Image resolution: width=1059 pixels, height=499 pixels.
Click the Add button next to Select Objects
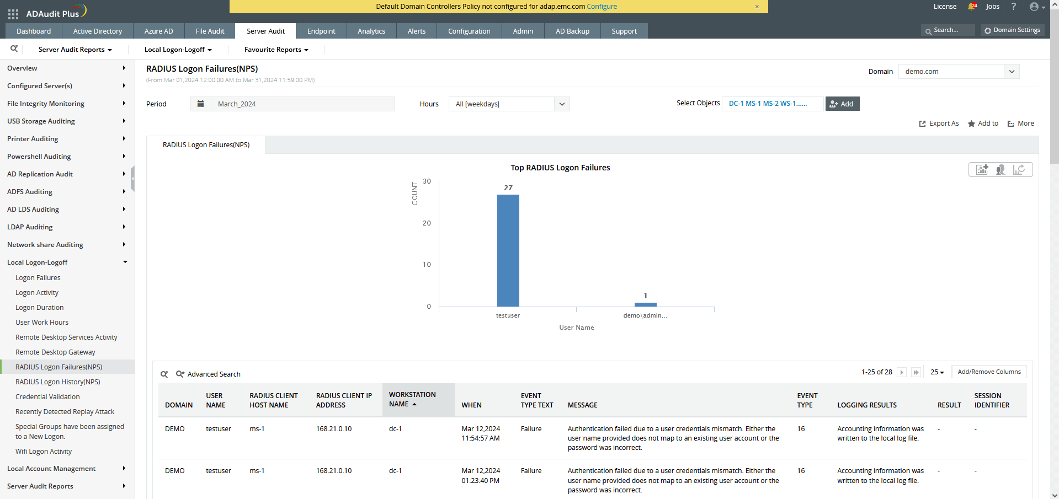tap(842, 104)
